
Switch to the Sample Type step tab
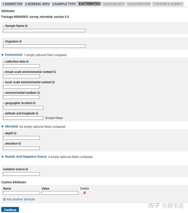point(64,4)
